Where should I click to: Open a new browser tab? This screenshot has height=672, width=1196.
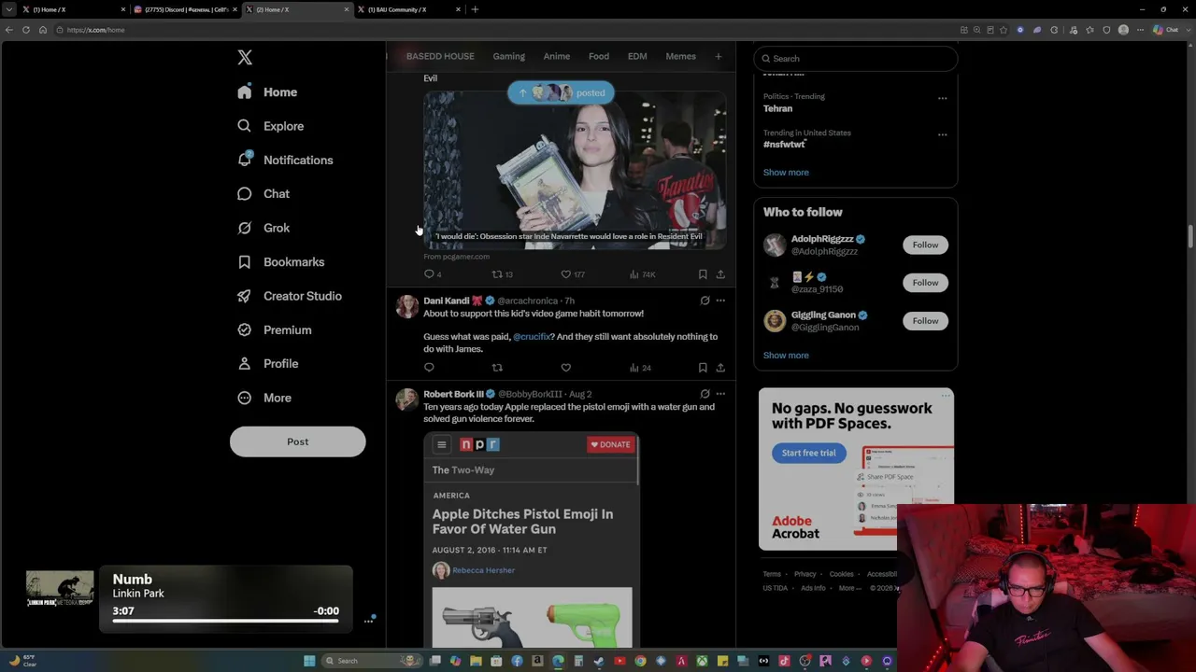[x=475, y=9]
